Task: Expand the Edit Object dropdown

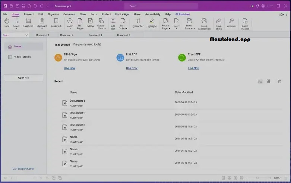Action: click(127, 29)
